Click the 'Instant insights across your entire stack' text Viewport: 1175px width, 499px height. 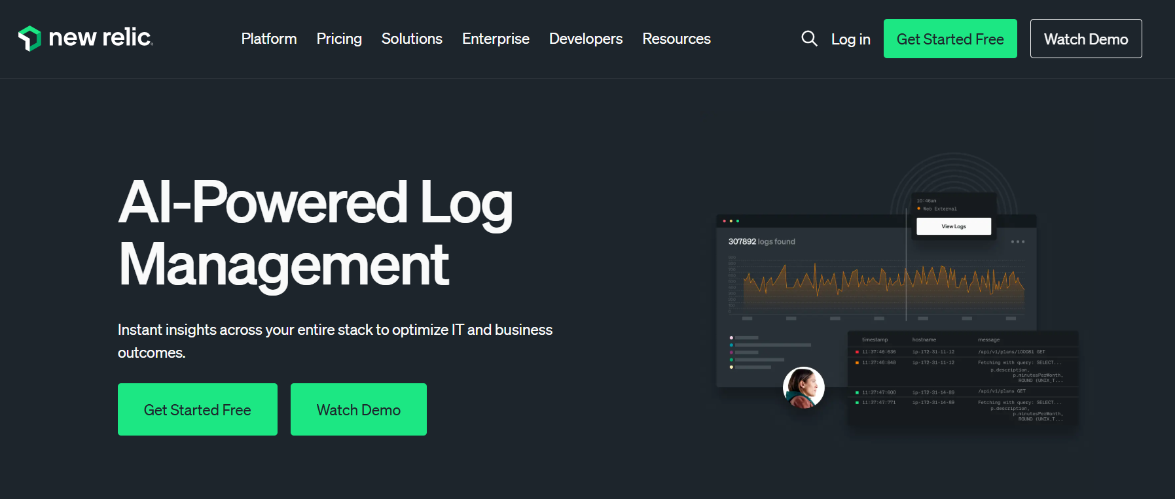(x=335, y=341)
